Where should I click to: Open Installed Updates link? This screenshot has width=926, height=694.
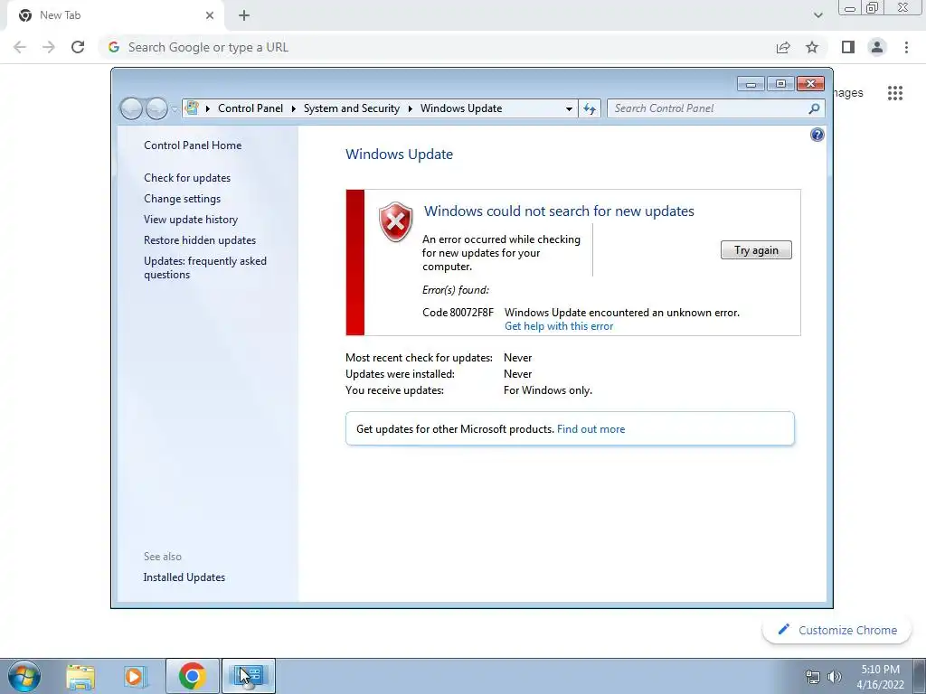pyautogui.click(x=184, y=577)
